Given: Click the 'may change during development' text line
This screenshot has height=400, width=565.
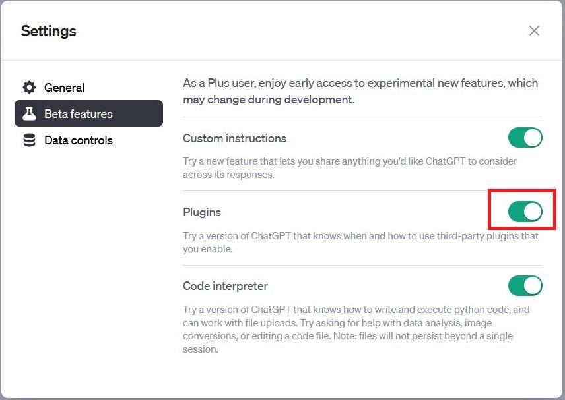Looking at the screenshot, I should pyautogui.click(x=269, y=100).
